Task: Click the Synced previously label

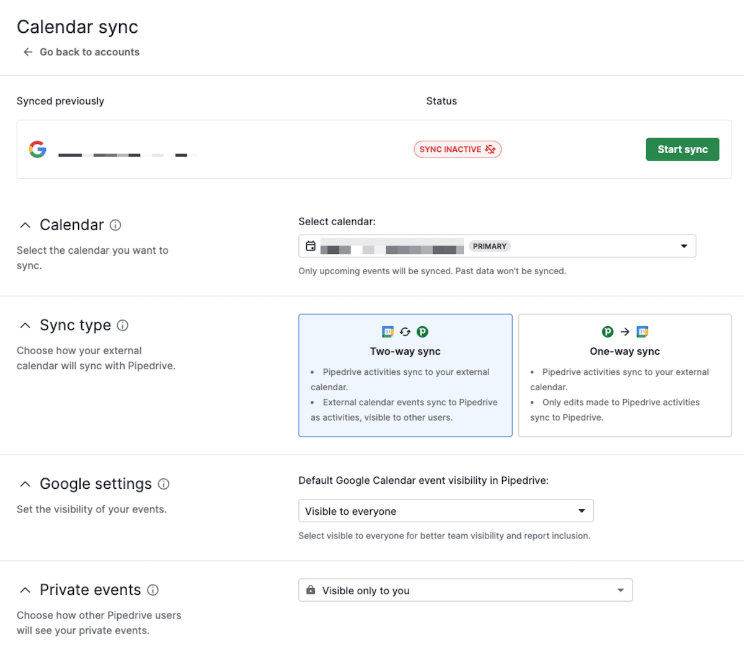Action: [60, 101]
